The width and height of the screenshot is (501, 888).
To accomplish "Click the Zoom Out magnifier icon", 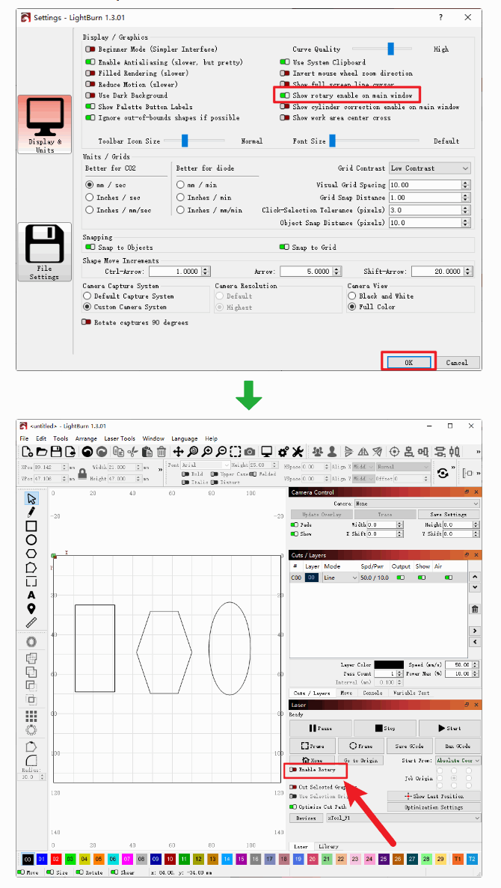I will (221, 451).
